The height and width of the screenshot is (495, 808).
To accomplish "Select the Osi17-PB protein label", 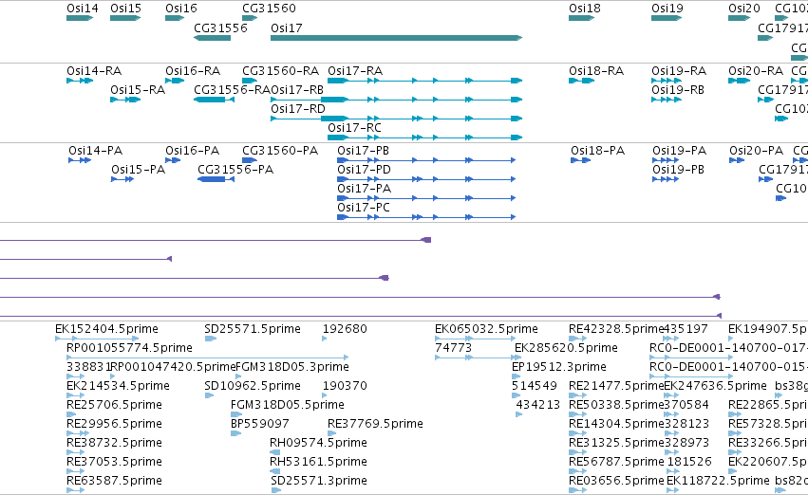I will click(364, 150).
